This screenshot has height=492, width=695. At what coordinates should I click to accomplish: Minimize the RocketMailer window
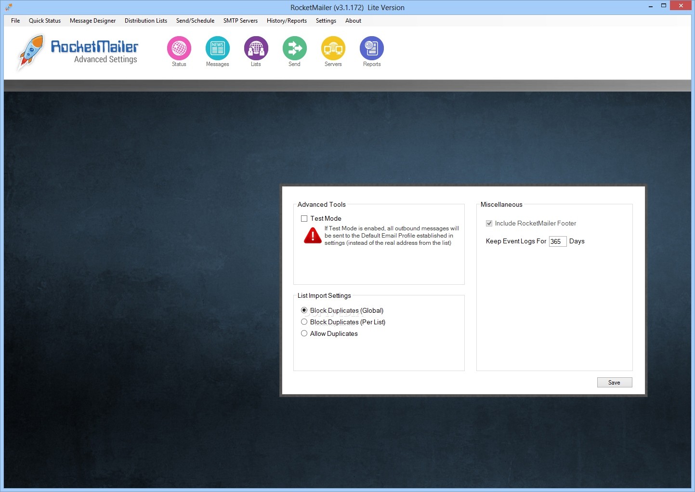pyautogui.click(x=650, y=6)
